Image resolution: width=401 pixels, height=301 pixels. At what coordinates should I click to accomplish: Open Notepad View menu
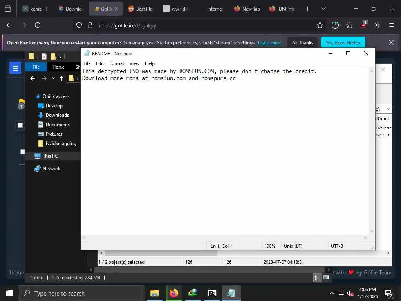135,63
